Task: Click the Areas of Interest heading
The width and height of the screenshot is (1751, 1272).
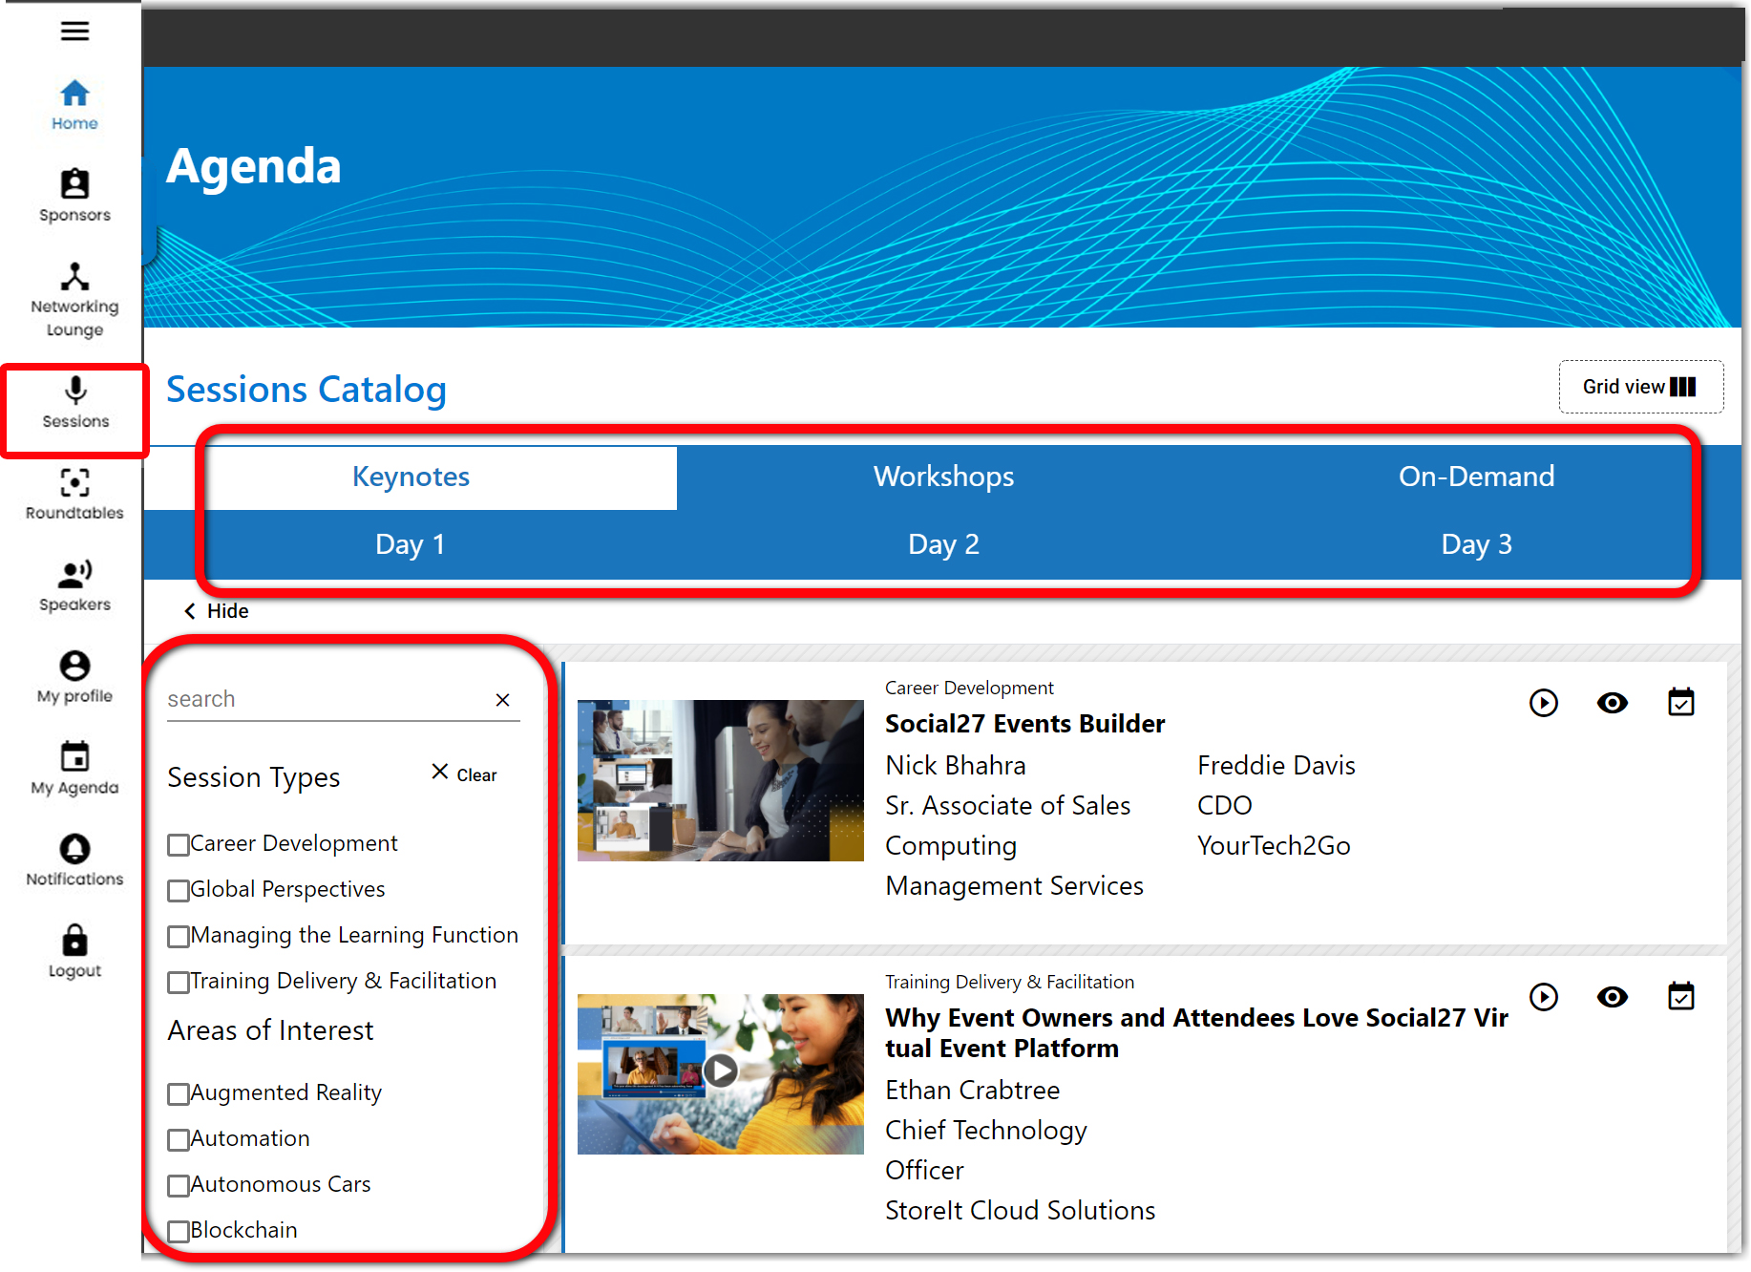Action: coord(270,1030)
